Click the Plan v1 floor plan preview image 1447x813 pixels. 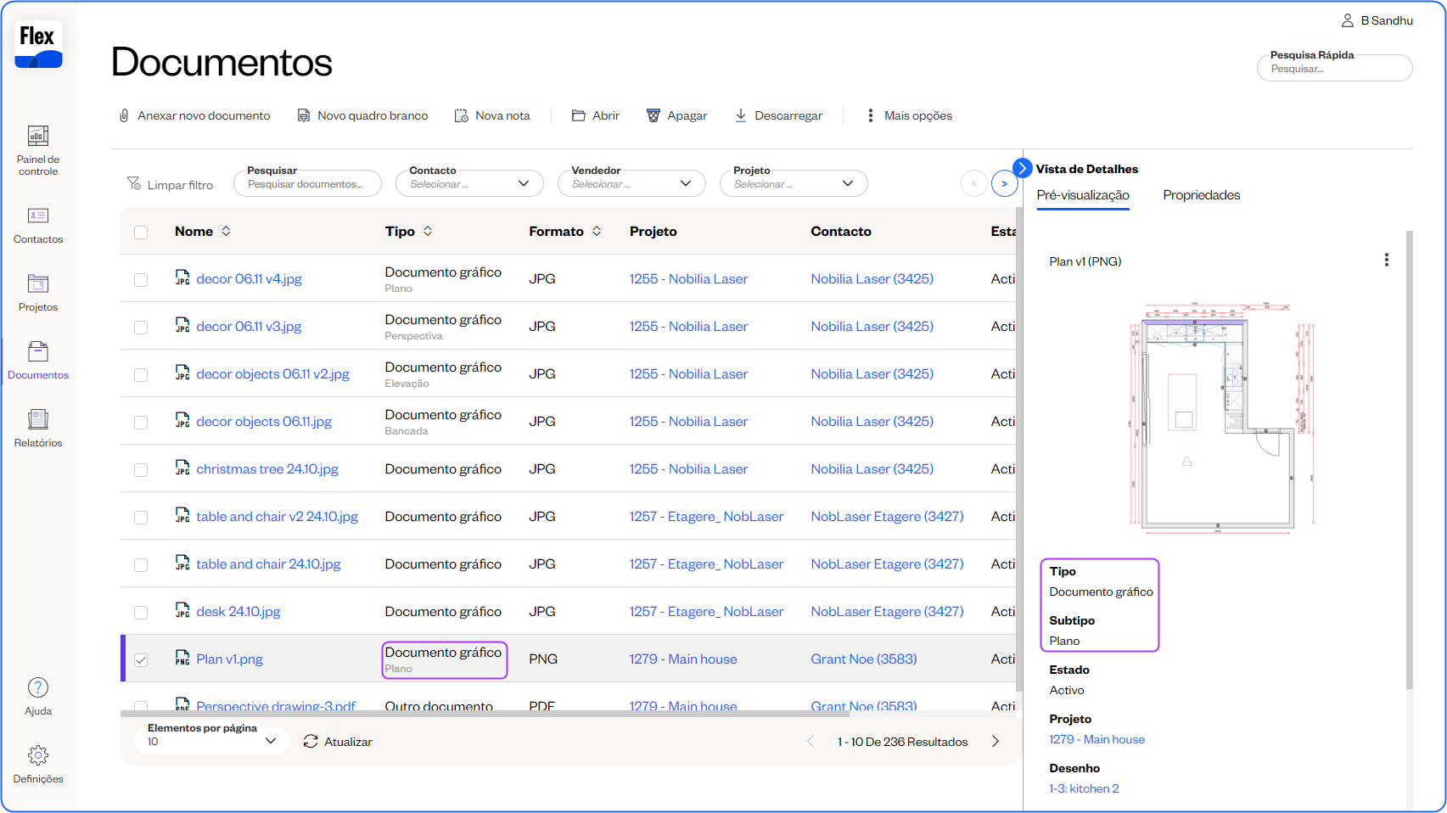(x=1220, y=416)
